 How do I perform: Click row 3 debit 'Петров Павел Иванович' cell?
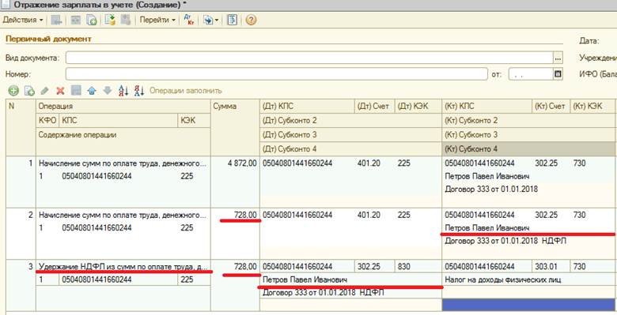tap(350, 279)
